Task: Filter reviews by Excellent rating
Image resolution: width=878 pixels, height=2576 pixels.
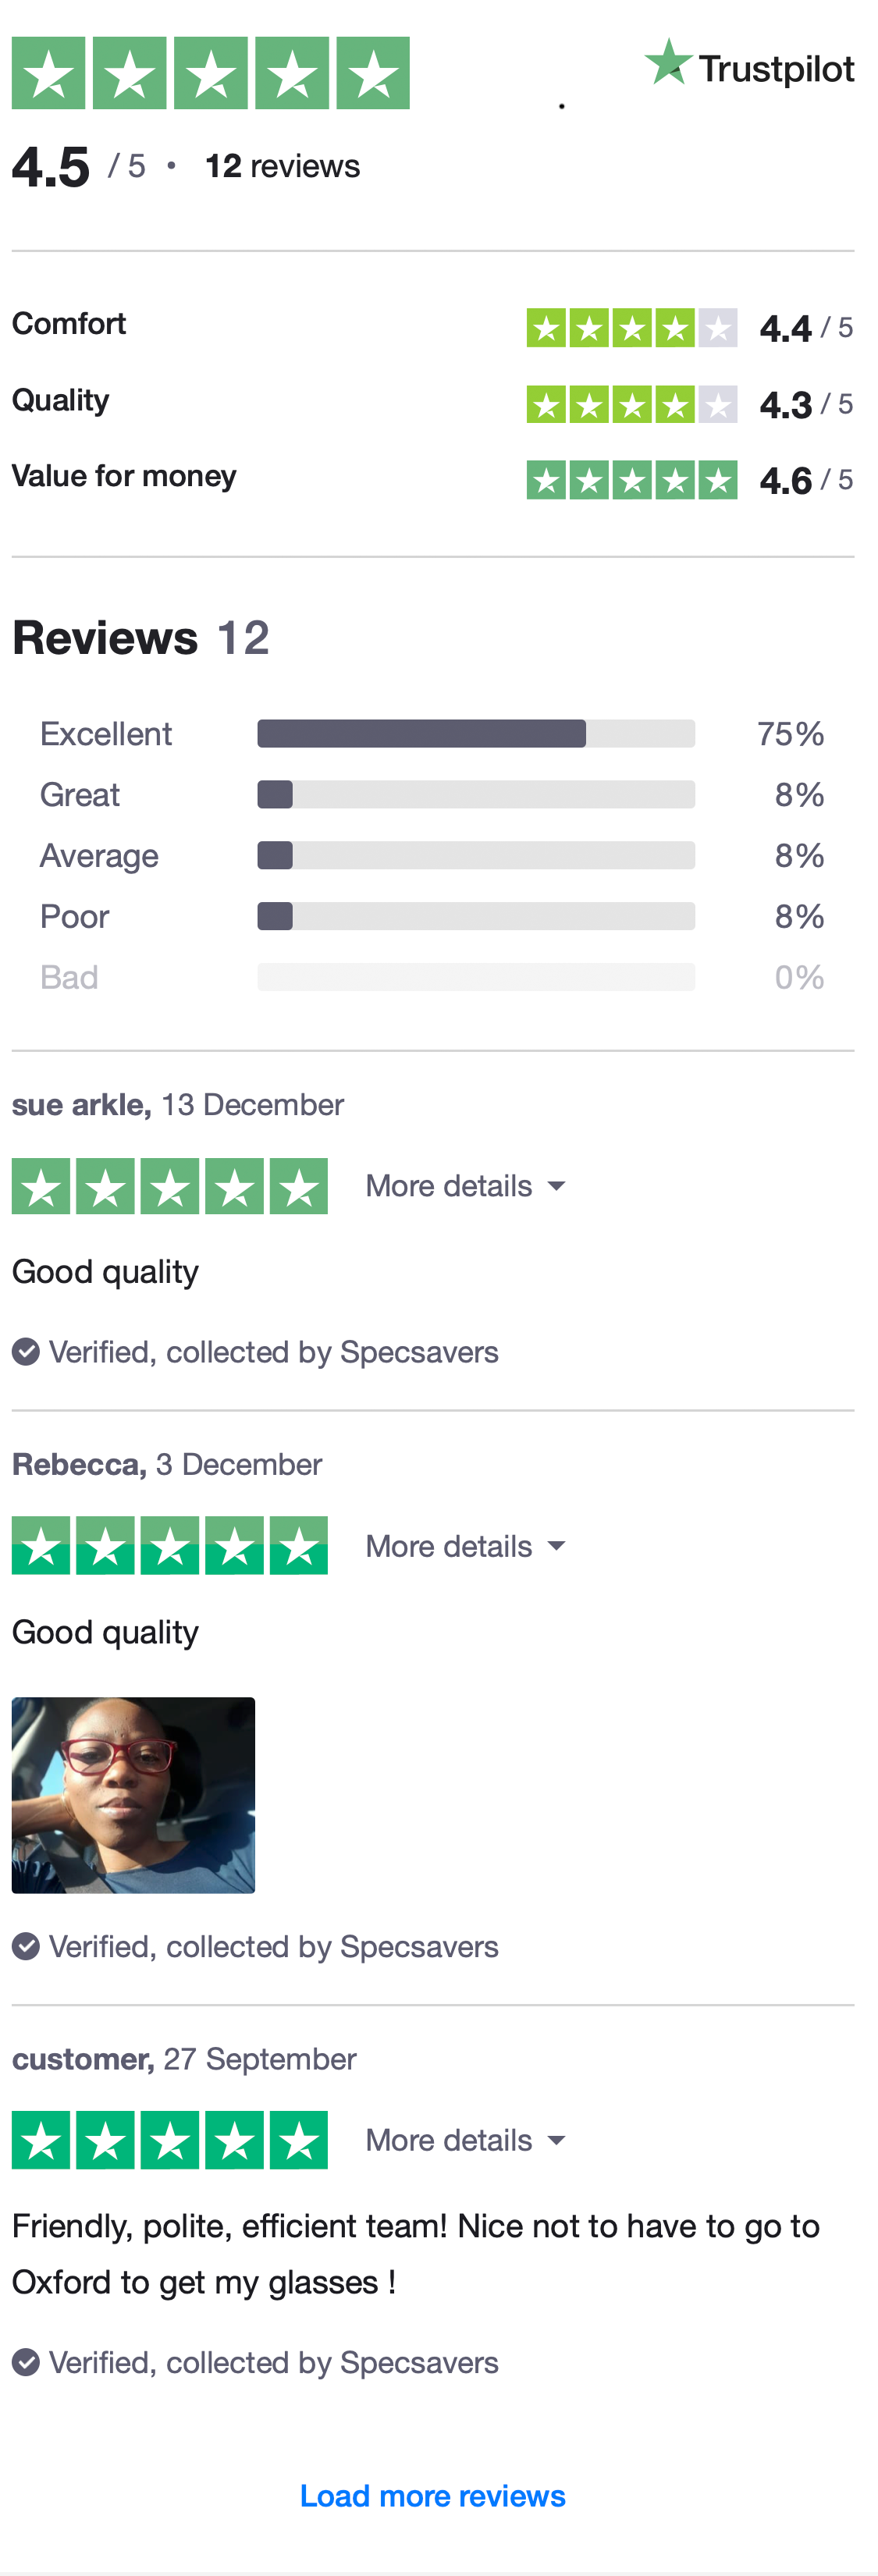Action: [106, 734]
